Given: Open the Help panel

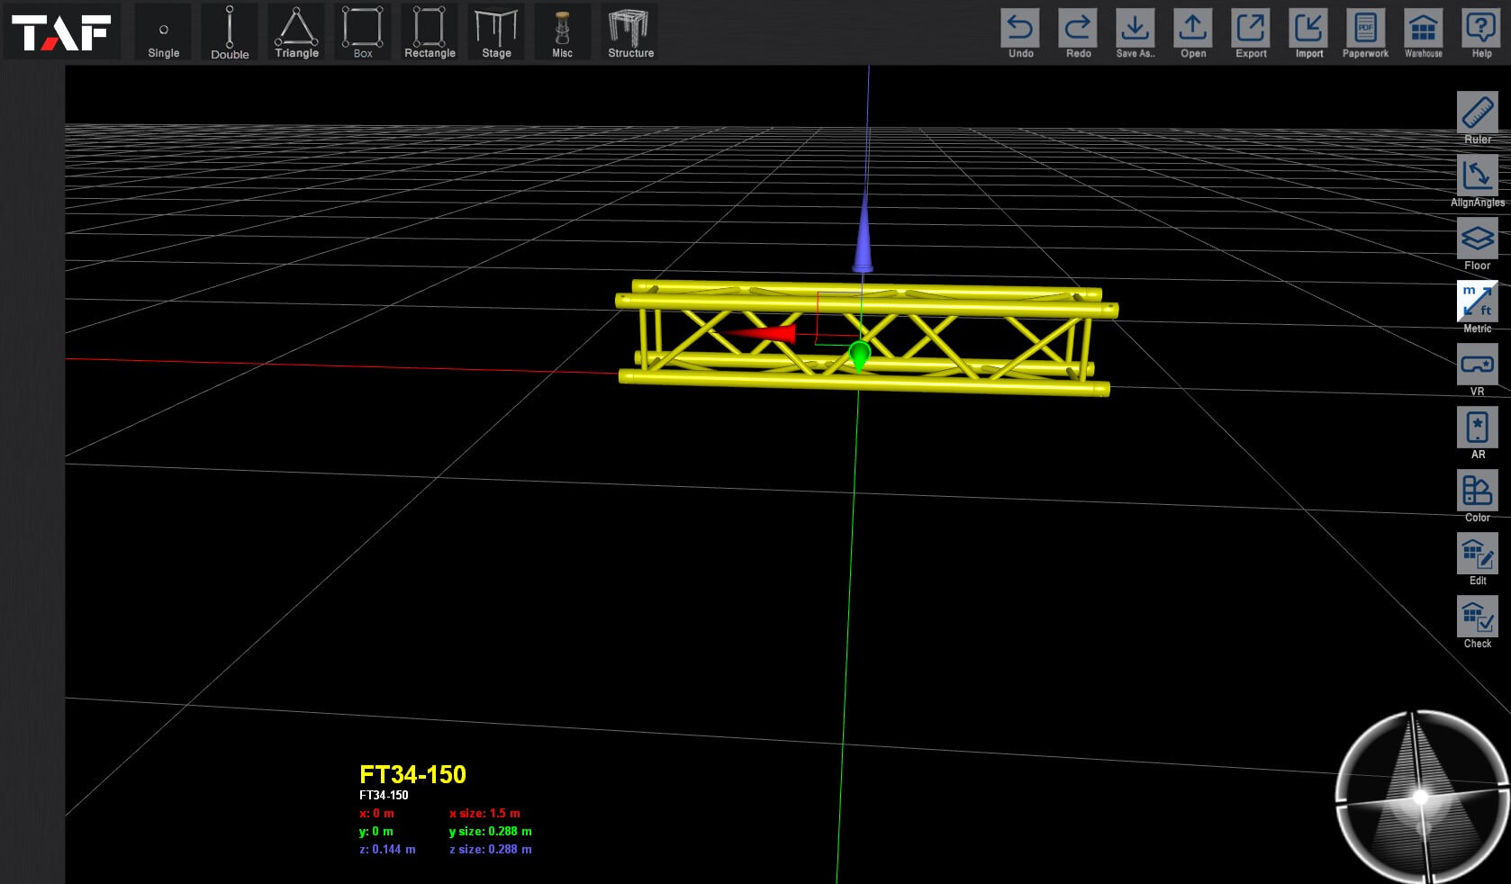Looking at the screenshot, I should pos(1481,33).
